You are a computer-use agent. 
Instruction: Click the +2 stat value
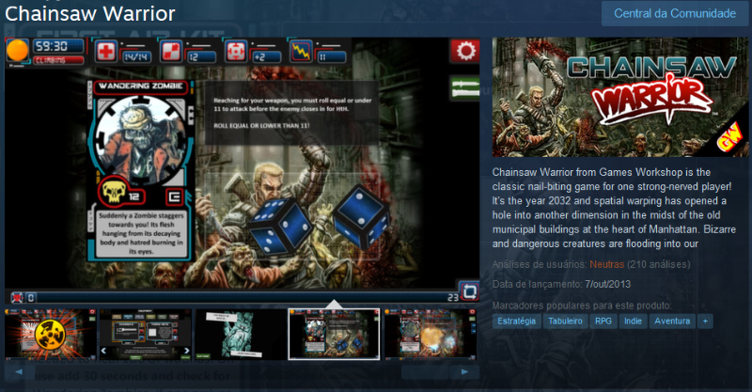click(267, 57)
